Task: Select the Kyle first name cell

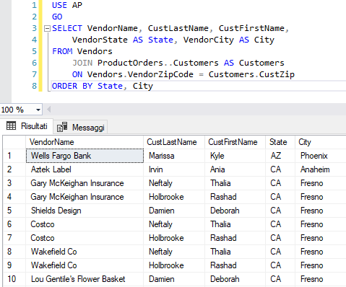Action: (x=235, y=156)
